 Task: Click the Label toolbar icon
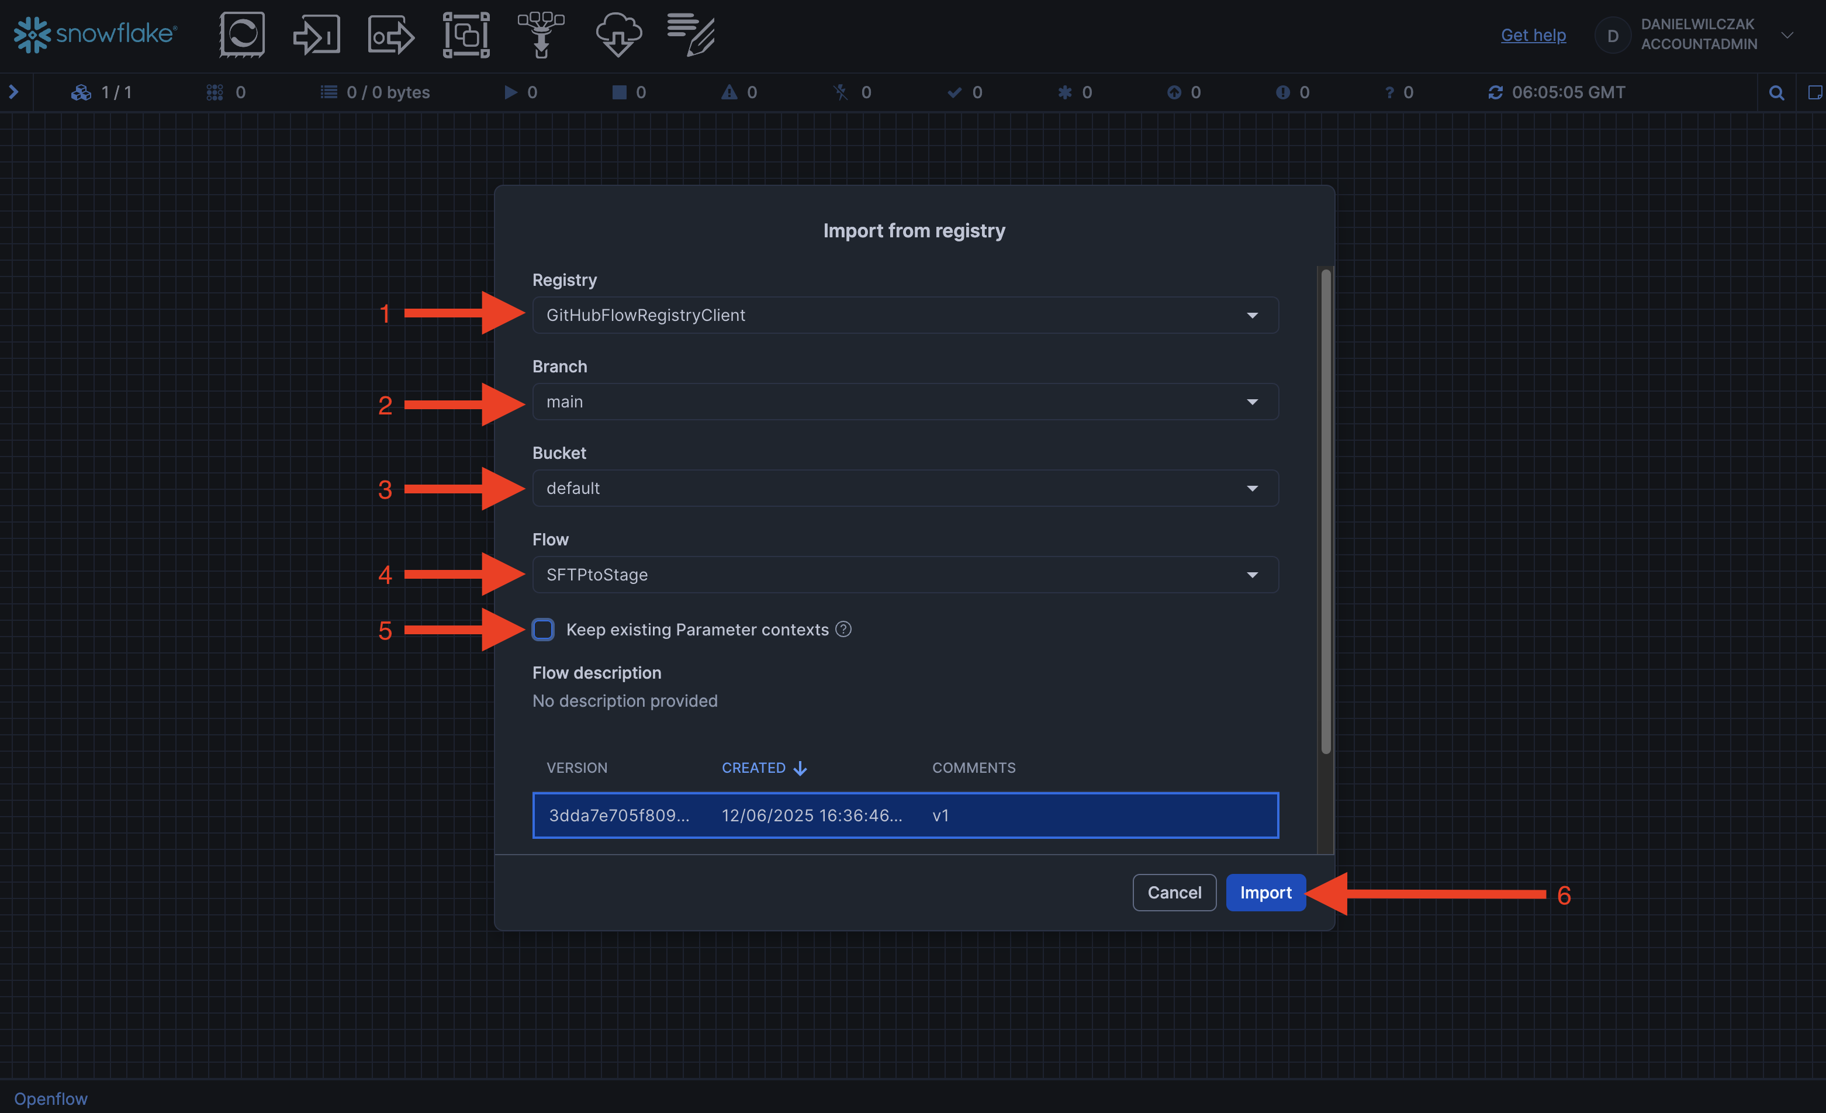[691, 34]
